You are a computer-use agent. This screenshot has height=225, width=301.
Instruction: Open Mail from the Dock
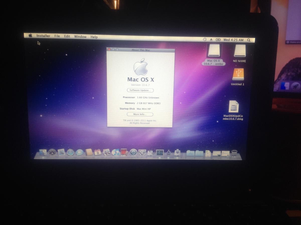[x=61, y=152]
